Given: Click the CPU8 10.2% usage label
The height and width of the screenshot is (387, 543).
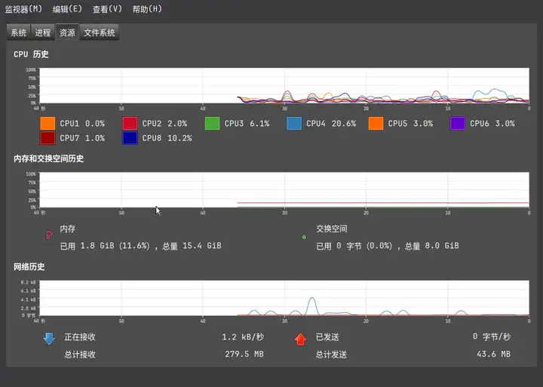Looking at the screenshot, I should 167,138.
